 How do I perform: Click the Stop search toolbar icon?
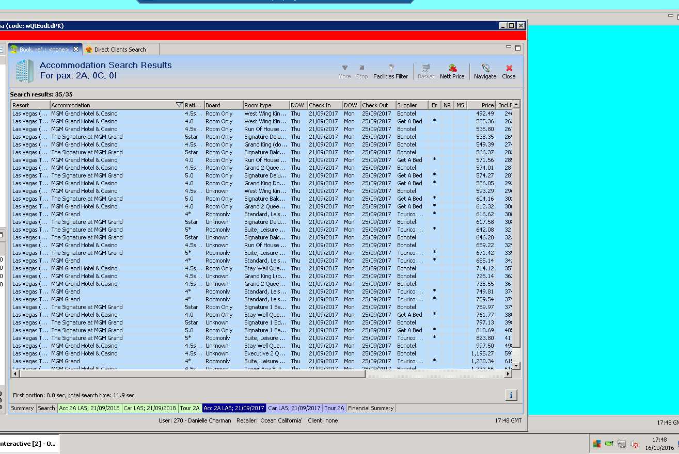[362, 71]
